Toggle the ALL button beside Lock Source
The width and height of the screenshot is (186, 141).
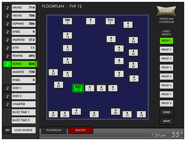coord(7,130)
